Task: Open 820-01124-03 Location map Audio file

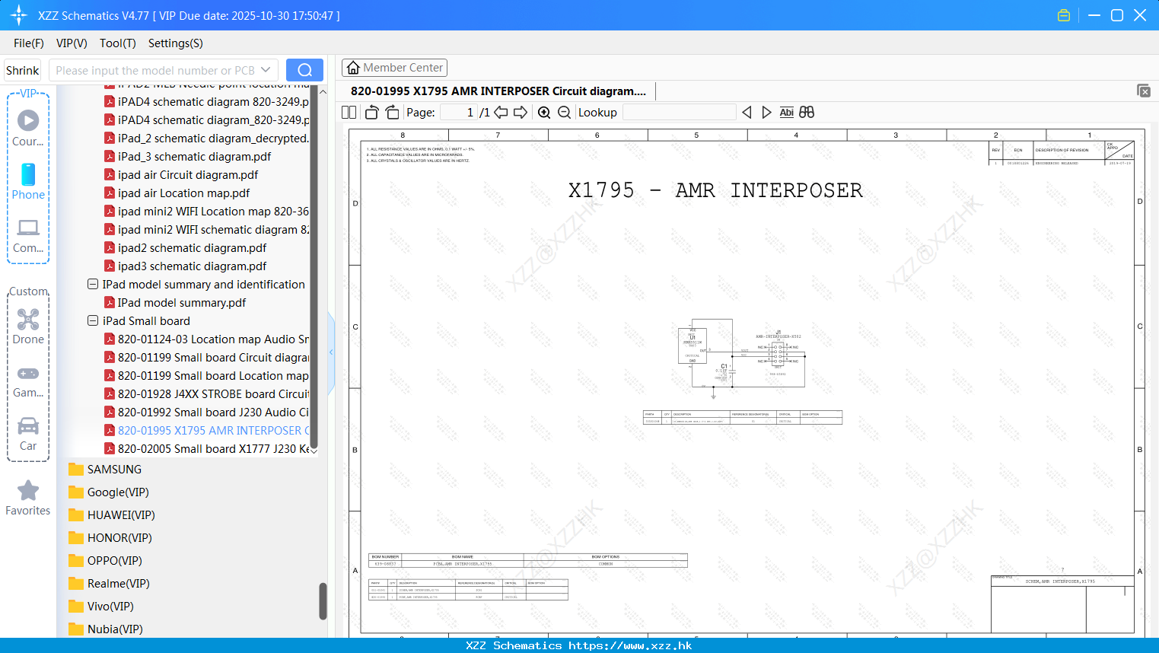Action: [x=206, y=339]
